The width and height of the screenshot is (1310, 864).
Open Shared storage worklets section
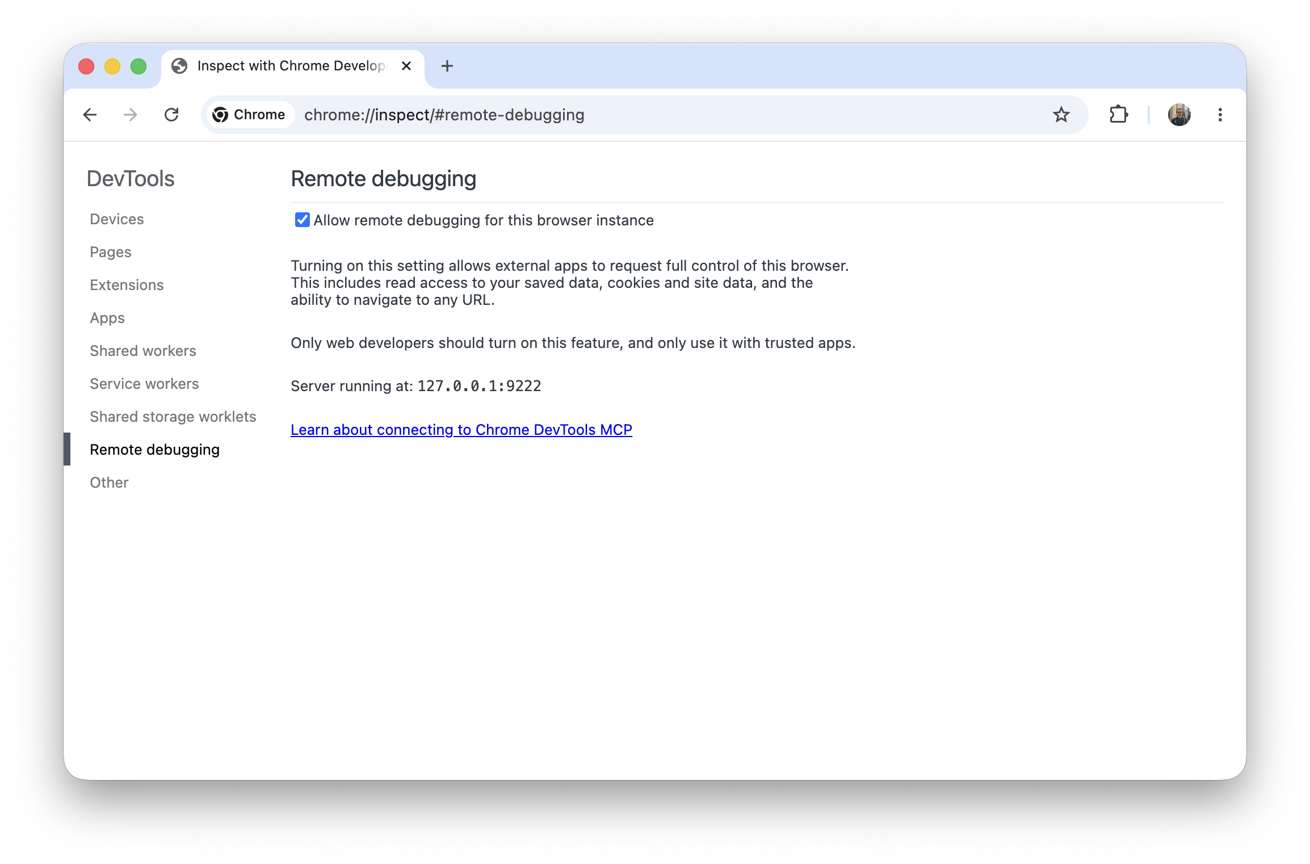tap(173, 417)
